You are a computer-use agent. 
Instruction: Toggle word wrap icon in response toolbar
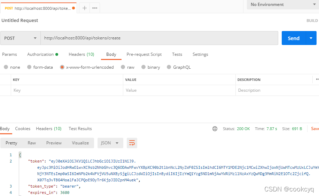pyautogui.click(x=132, y=143)
